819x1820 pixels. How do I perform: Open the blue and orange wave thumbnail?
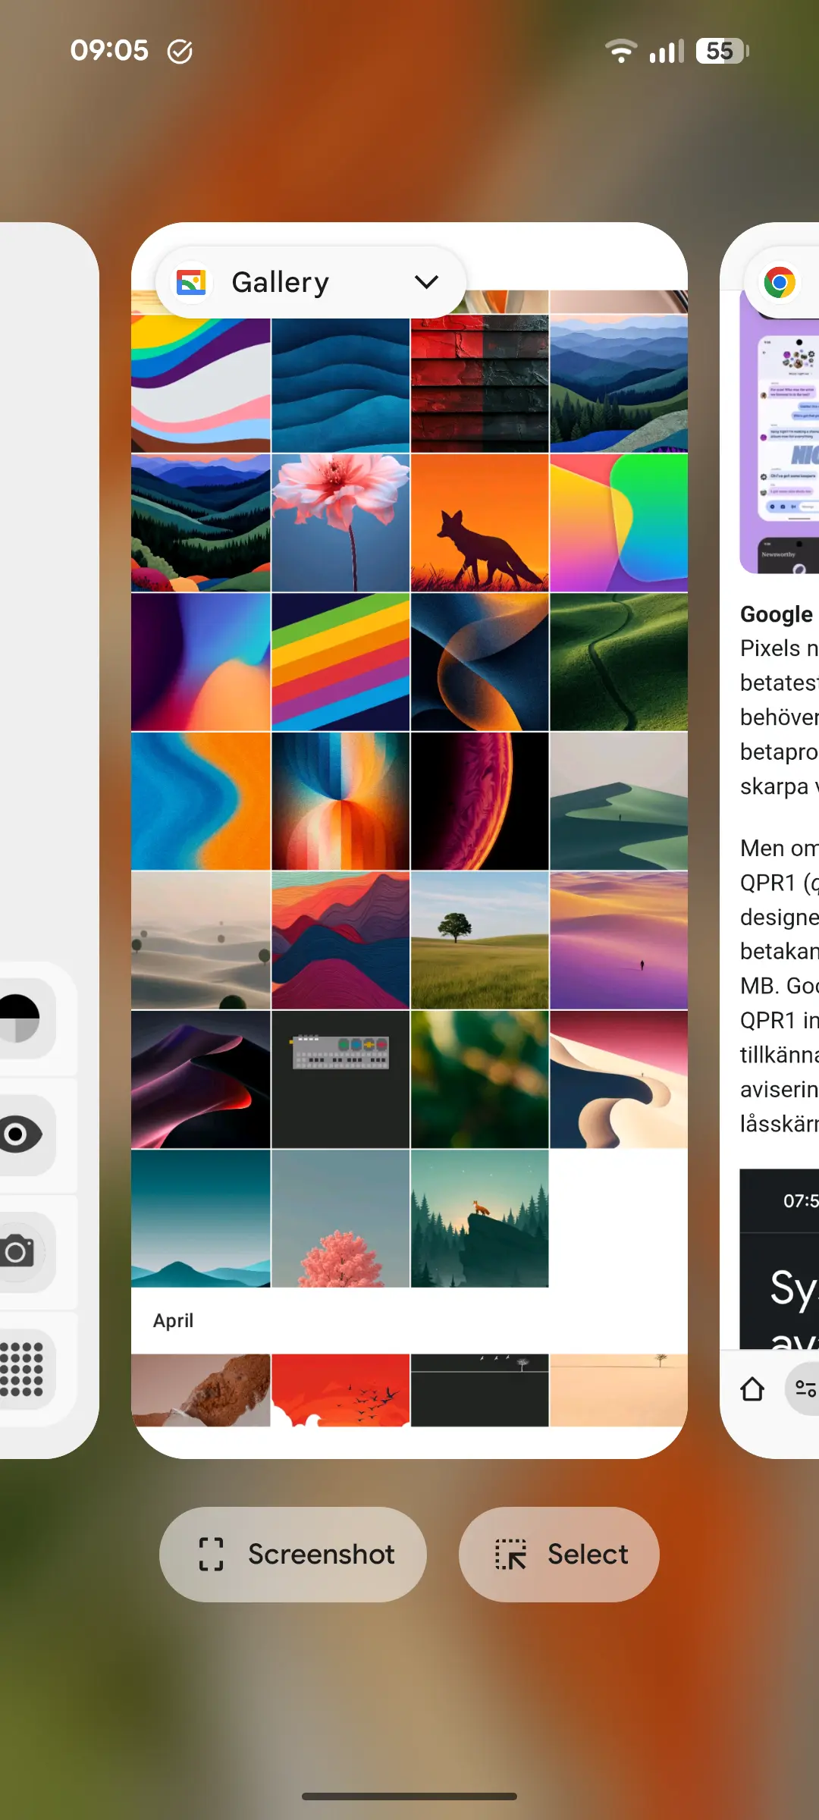[201, 801]
